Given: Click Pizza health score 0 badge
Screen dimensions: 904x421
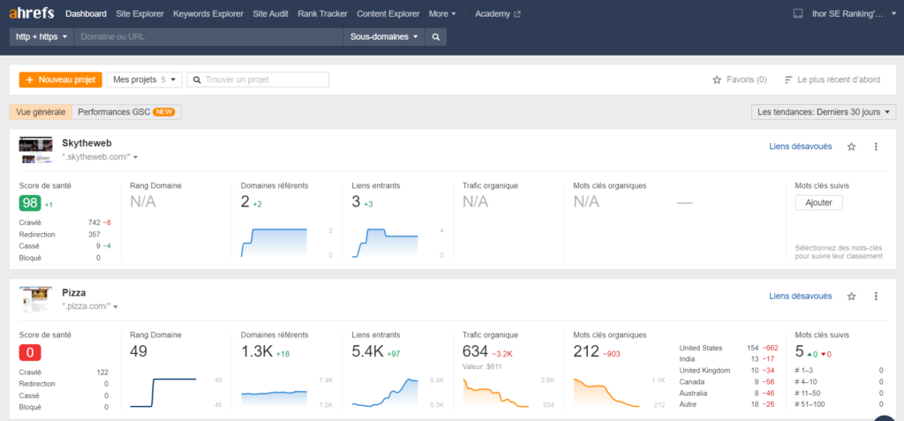Looking at the screenshot, I should tap(30, 352).
